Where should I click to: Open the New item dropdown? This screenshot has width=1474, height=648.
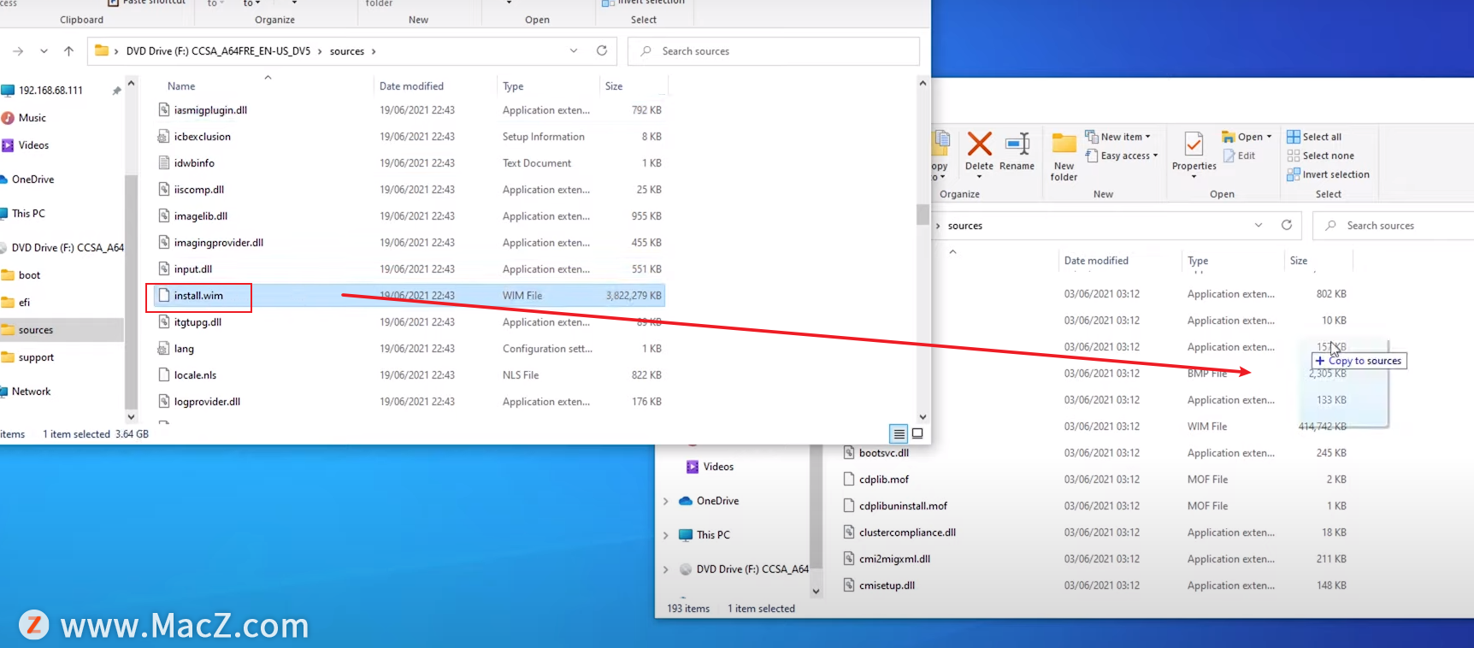(x=1117, y=137)
